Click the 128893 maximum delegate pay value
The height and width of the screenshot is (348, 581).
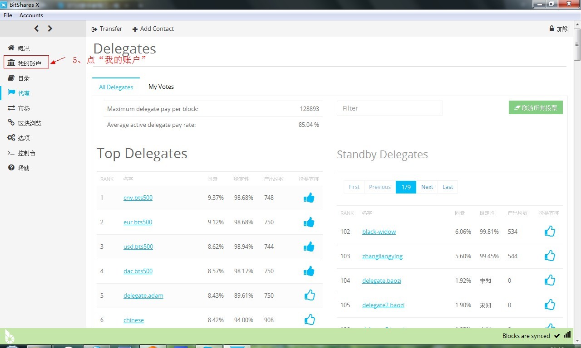click(310, 109)
